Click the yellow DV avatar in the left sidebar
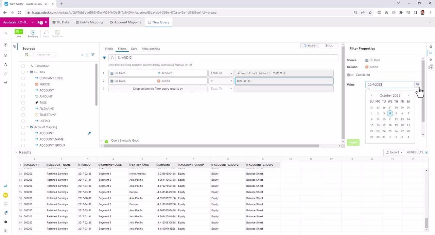Viewport: 435px width, 235px height. point(5,195)
